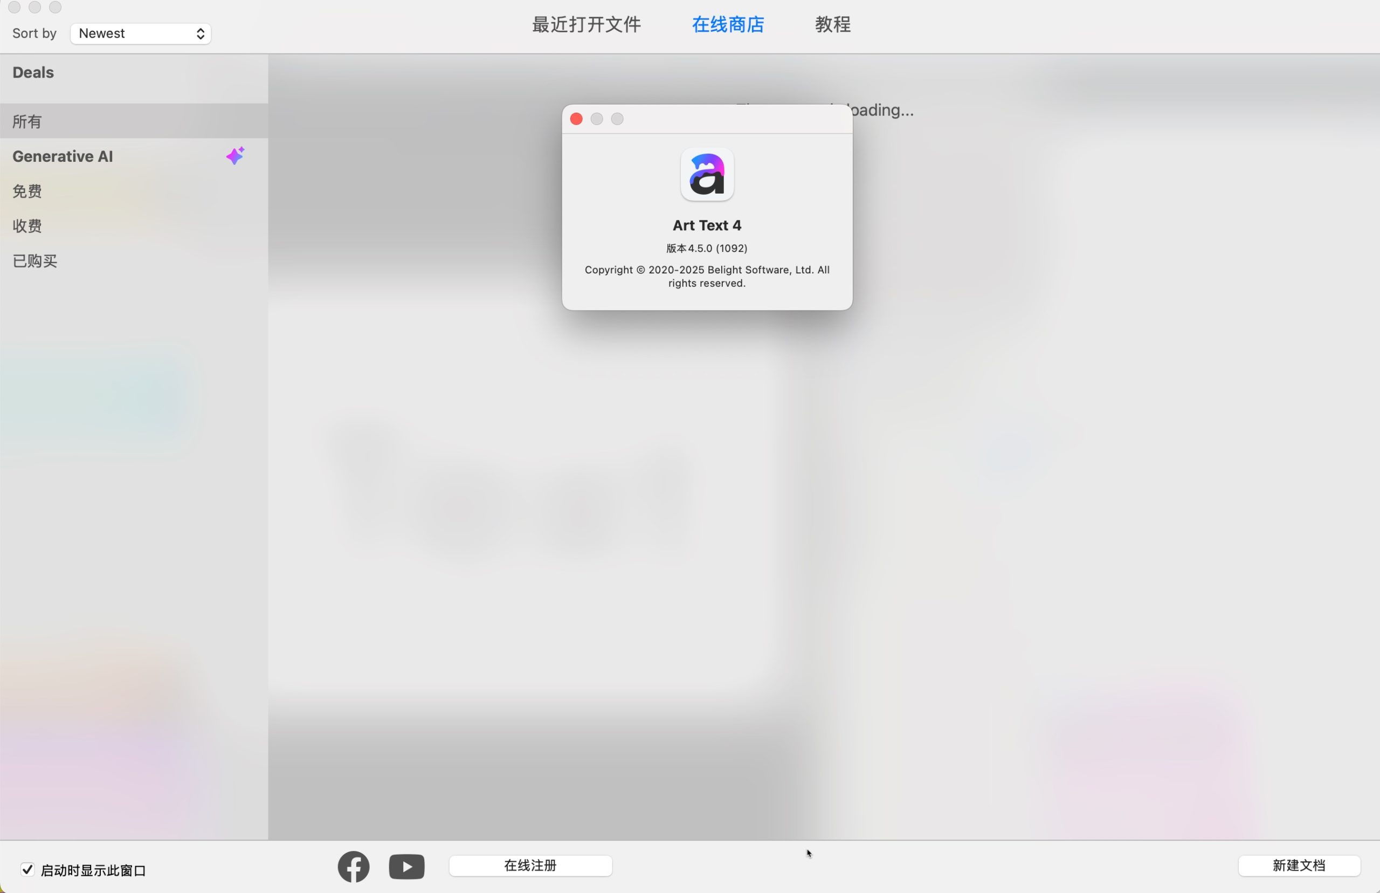This screenshot has width=1380, height=893.
Task: Toggle 启动时显示此窗口 checkbox
Action: (x=27, y=869)
